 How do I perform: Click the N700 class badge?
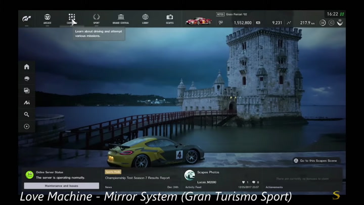[x=220, y=14]
